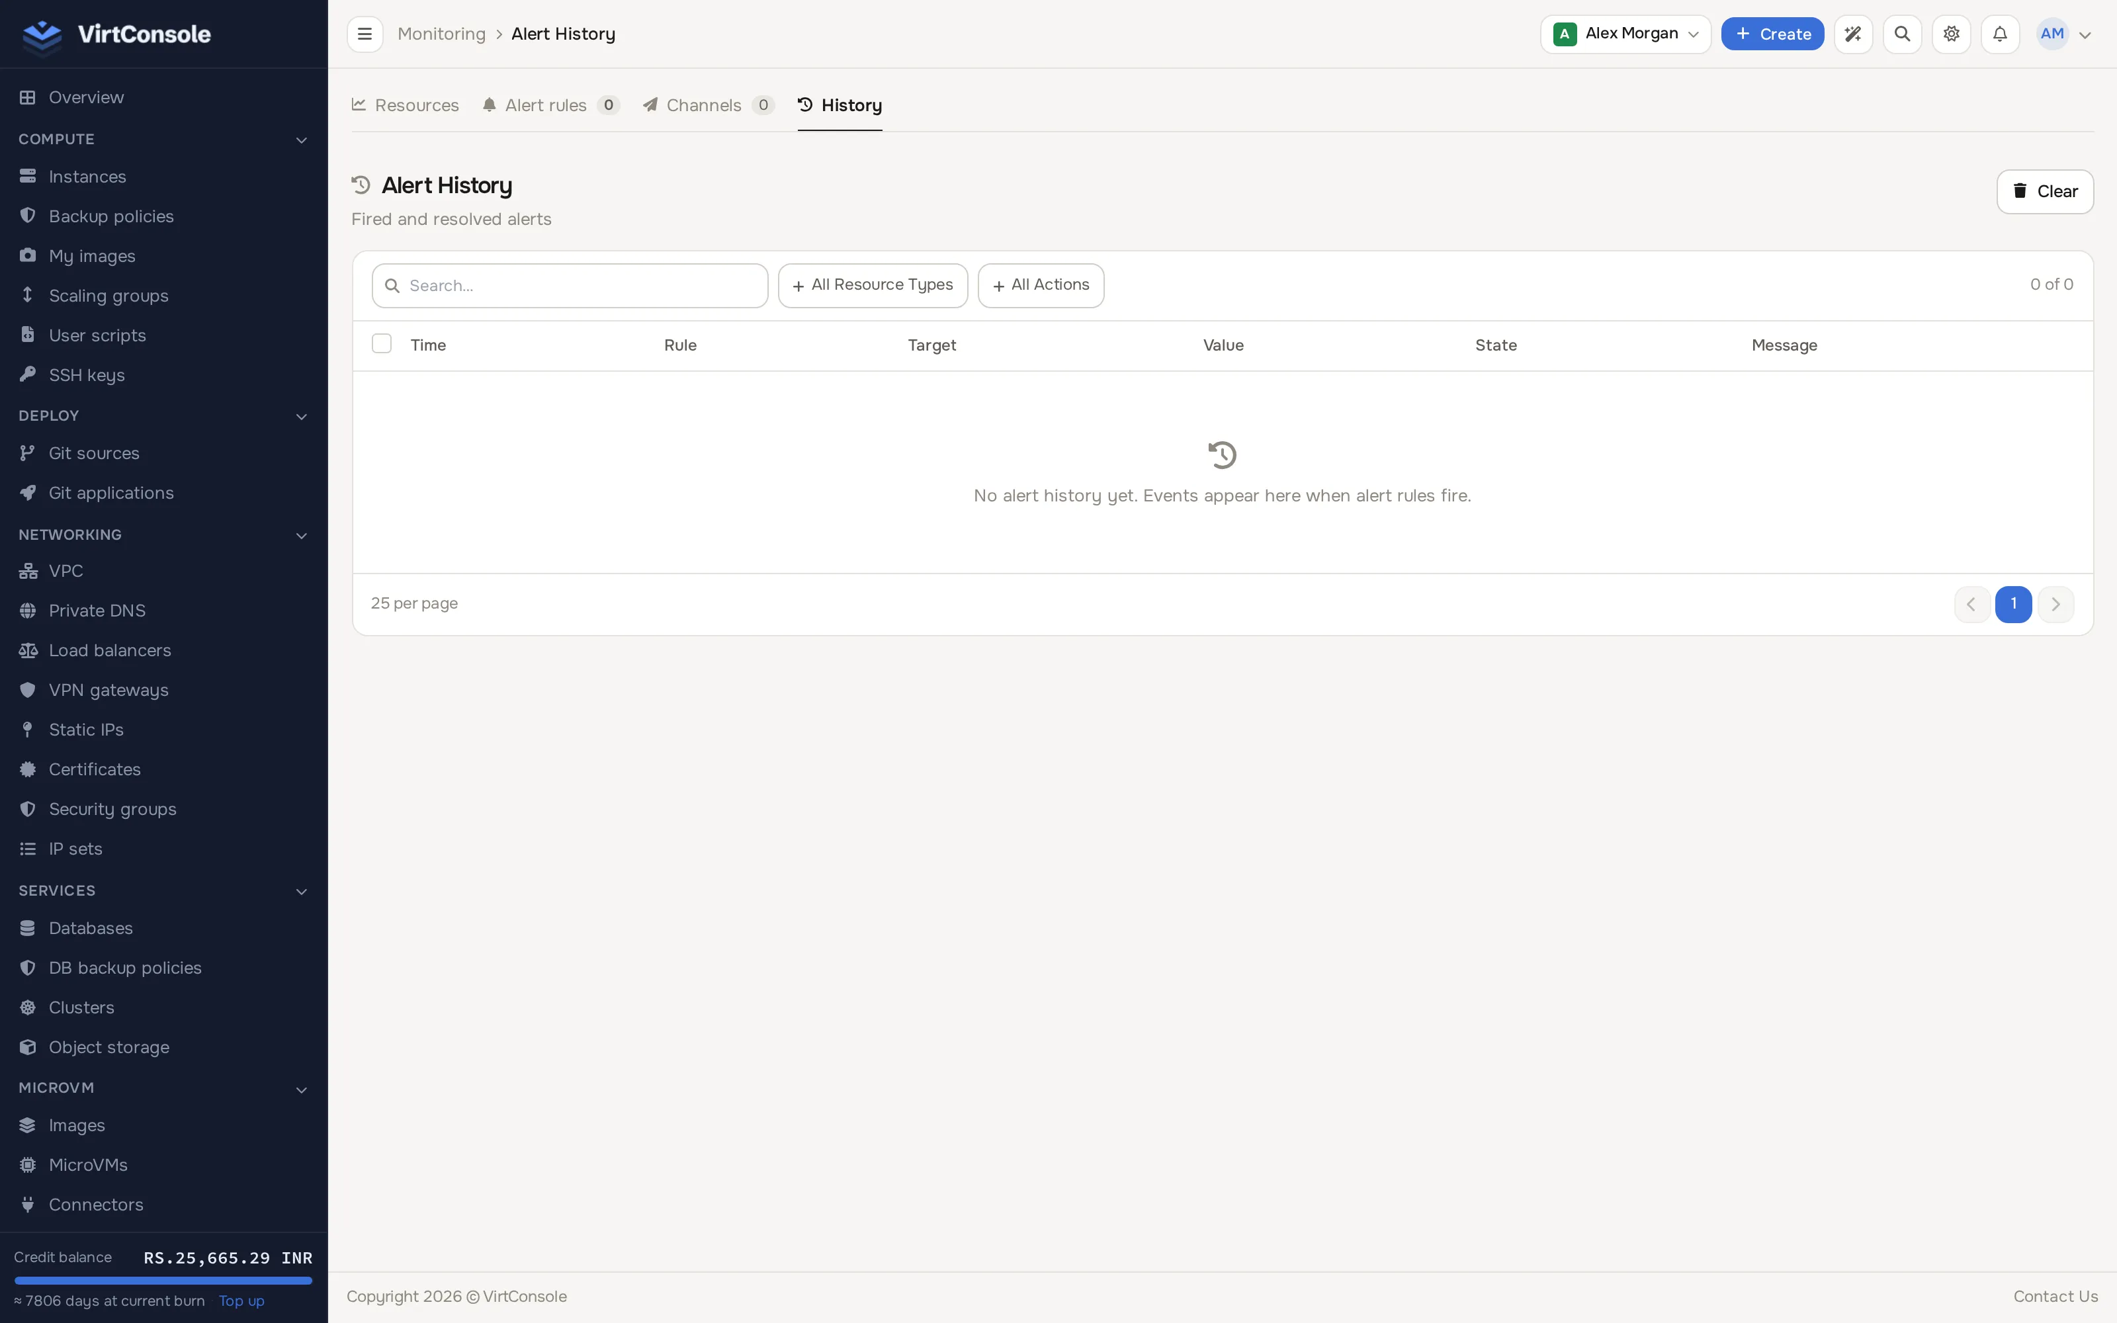
Task: Switch to the Alert rules tab
Action: 550,105
